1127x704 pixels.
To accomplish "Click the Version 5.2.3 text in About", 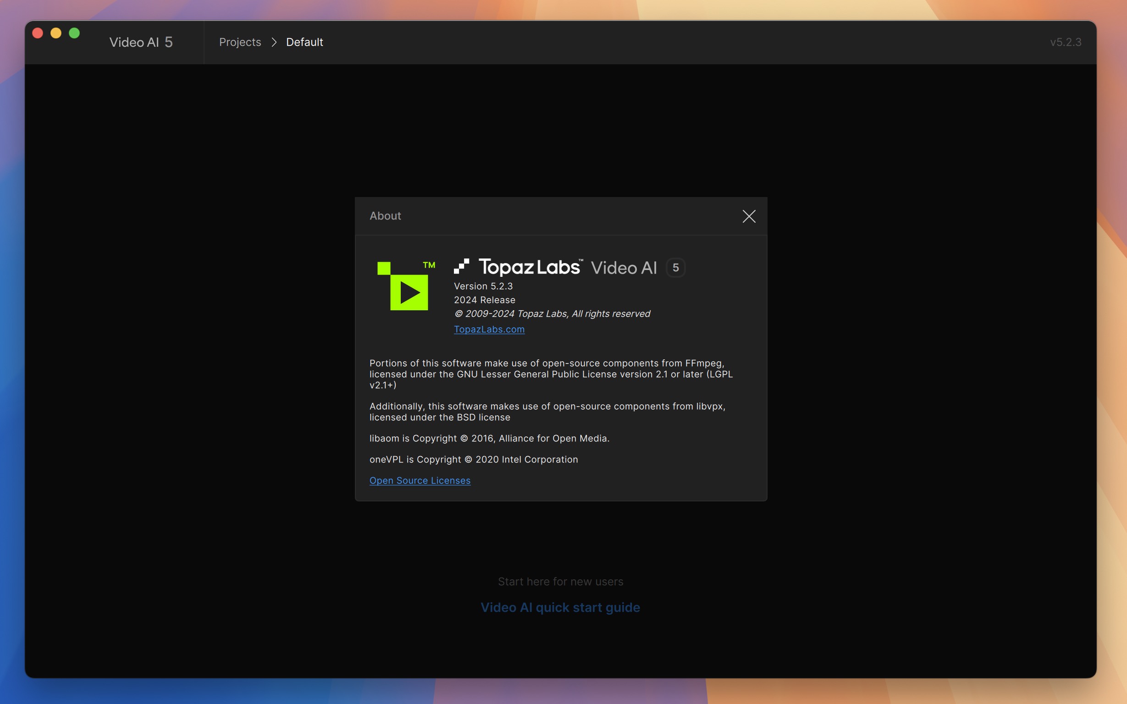I will [483, 286].
